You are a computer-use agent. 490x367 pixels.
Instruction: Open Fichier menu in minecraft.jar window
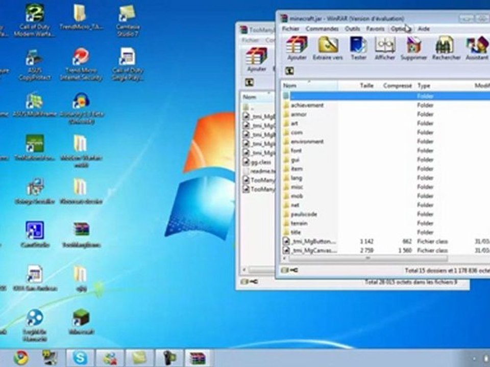290,29
